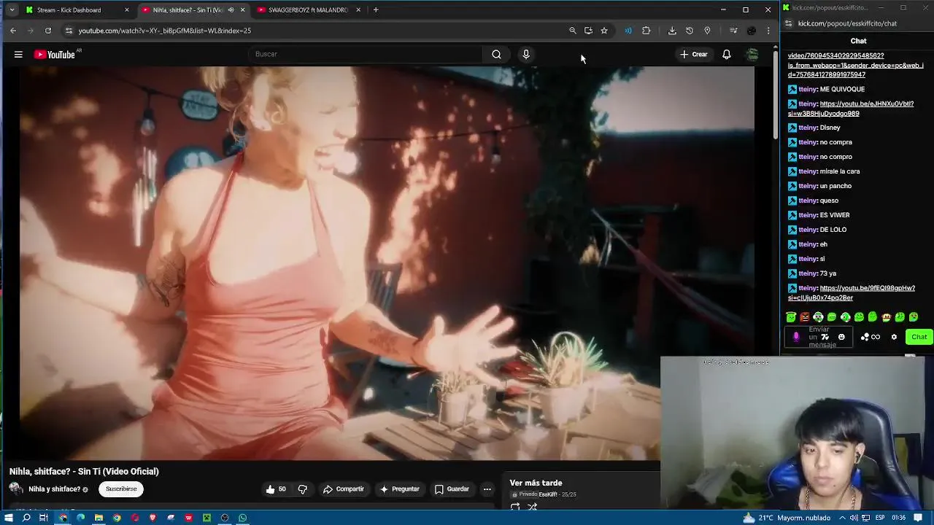Toggle playlist loop icon
The height and width of the screenshot is (525, 934).
coord(515,507)
